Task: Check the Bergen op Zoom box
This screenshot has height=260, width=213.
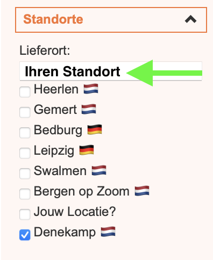Action: (25, 194)
